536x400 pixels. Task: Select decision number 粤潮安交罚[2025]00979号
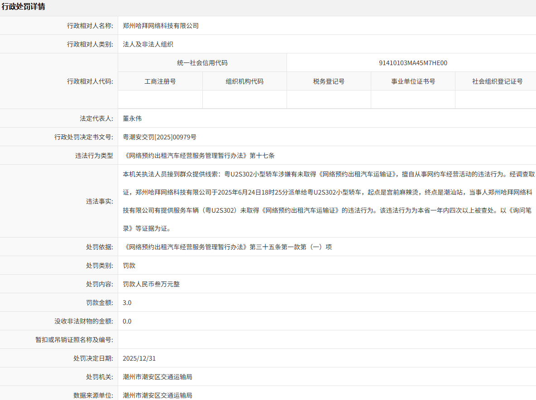pyautogui.click(x=159, y=137)
